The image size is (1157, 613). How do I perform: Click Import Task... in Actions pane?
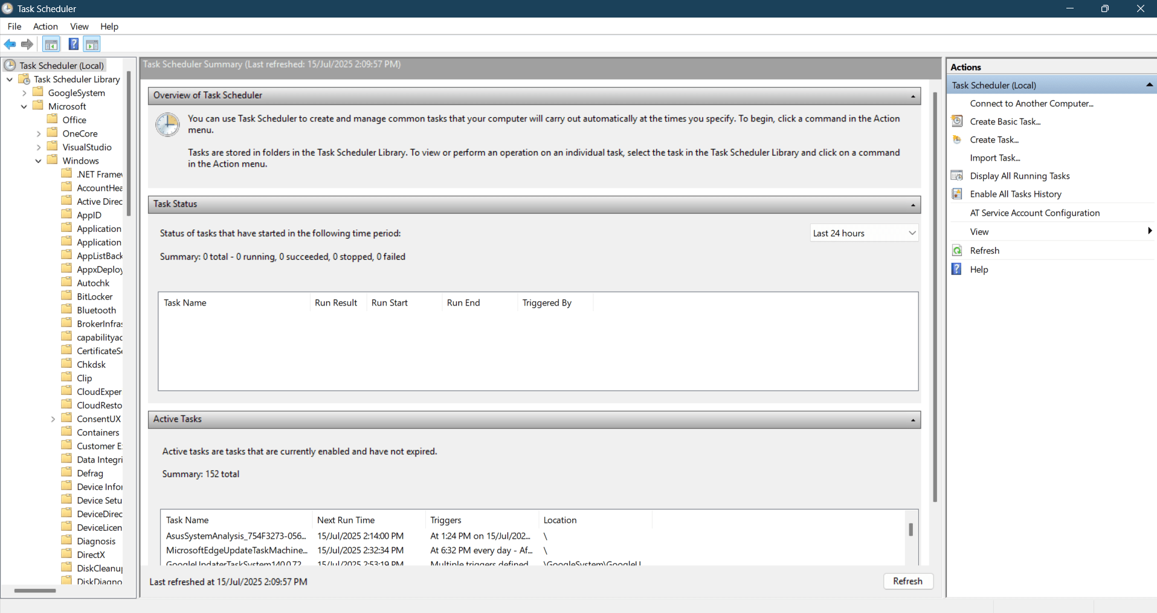pyautogui.click(x=994, y=158)
